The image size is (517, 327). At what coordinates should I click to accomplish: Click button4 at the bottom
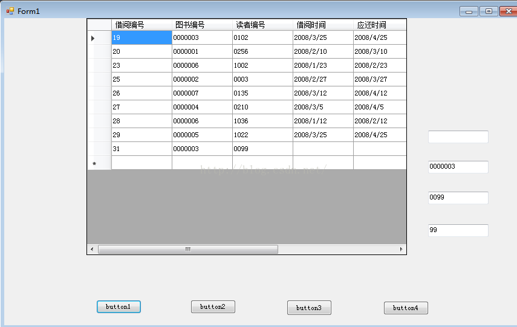pyautogui.click(x=406, y=308)
